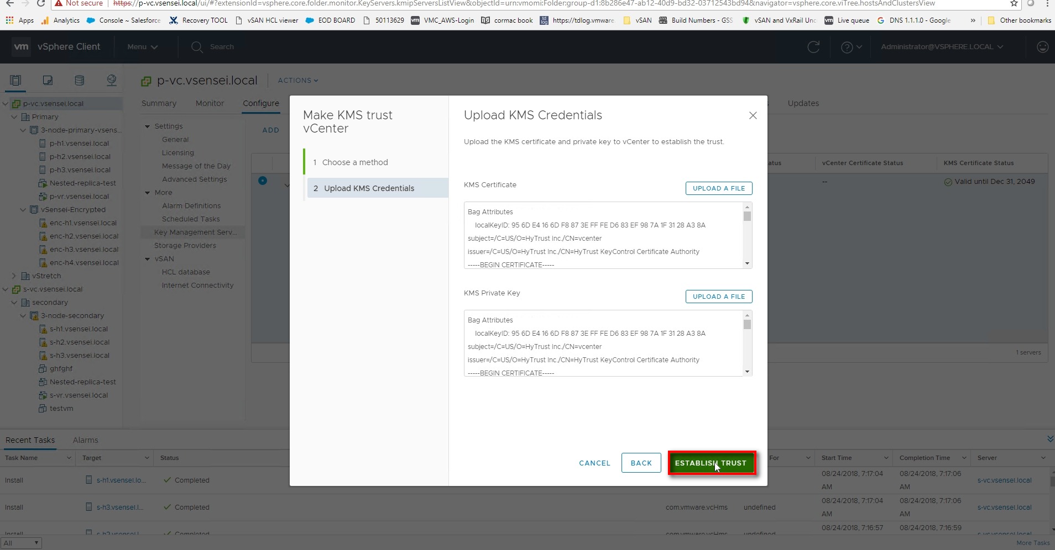
Task: Open Administrator@VSPHERE.LOCAL user menu
Action: pyautogui.click(x=942, y=47)
